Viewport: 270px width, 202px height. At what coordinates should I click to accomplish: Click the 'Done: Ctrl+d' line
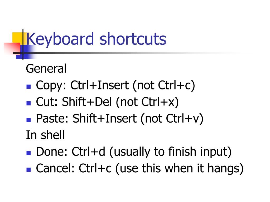pyautogui.click(x=134, y=152)
